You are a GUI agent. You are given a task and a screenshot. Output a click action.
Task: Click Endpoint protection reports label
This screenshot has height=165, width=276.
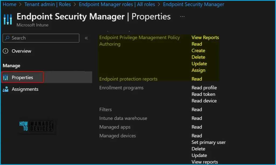128,79
